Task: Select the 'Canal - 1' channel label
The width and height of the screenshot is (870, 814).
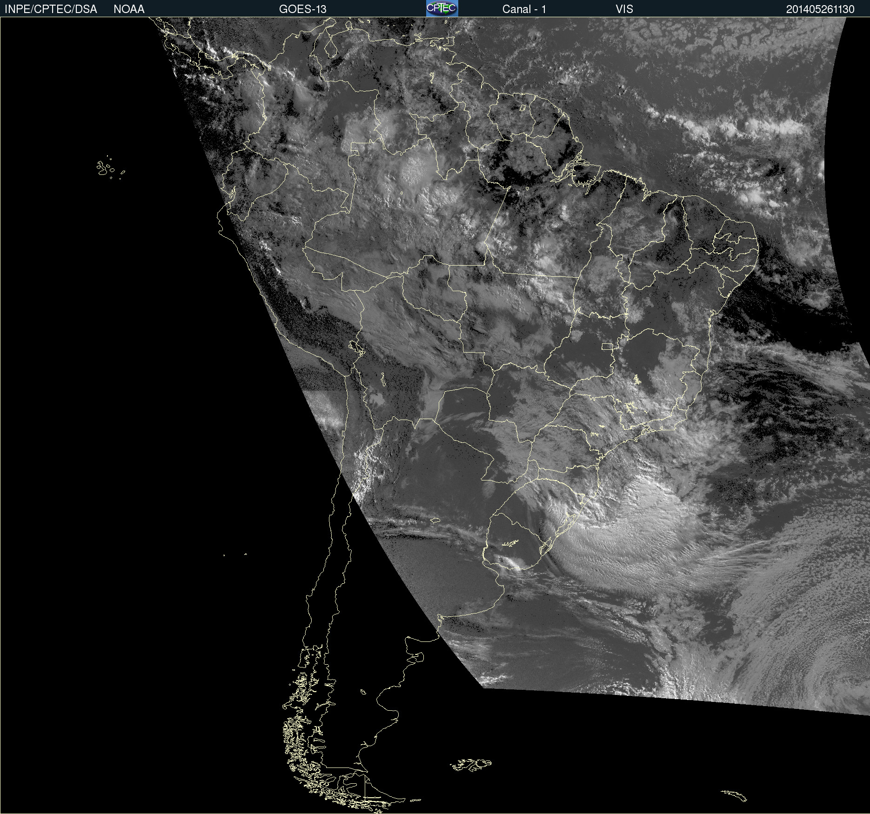Action: (x=524, y=9)
